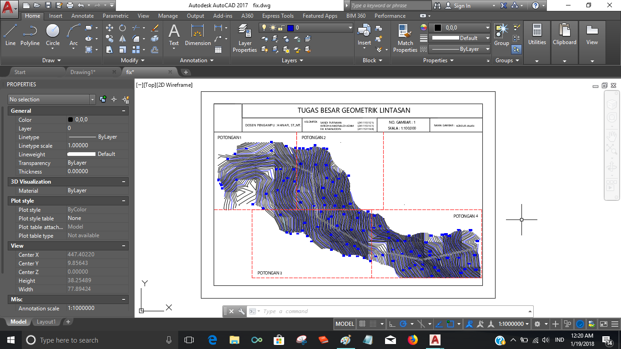The image size is (621, 349).
Task: Select the Mirror tool icon
Action: tap(122, 39)
